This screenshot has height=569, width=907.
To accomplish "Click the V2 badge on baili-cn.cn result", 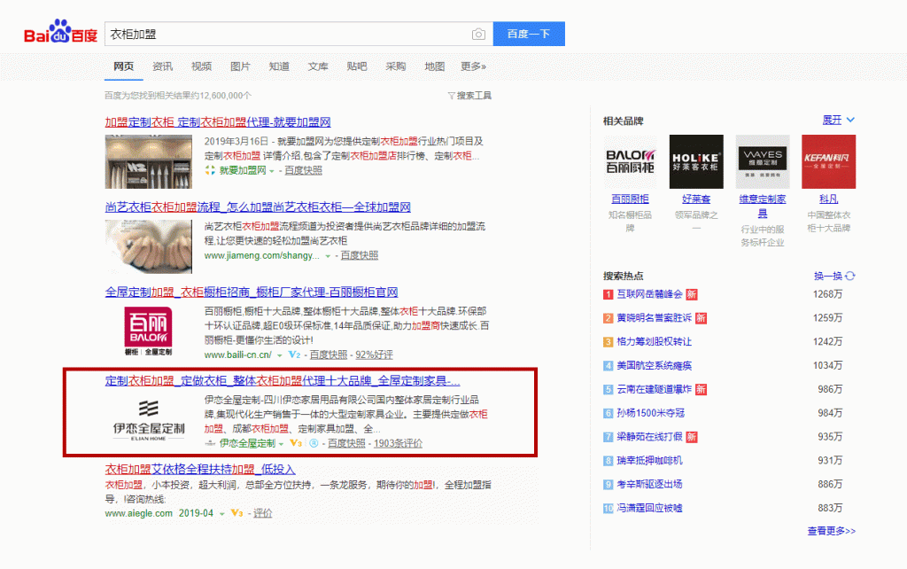I will tap(294, 355).
